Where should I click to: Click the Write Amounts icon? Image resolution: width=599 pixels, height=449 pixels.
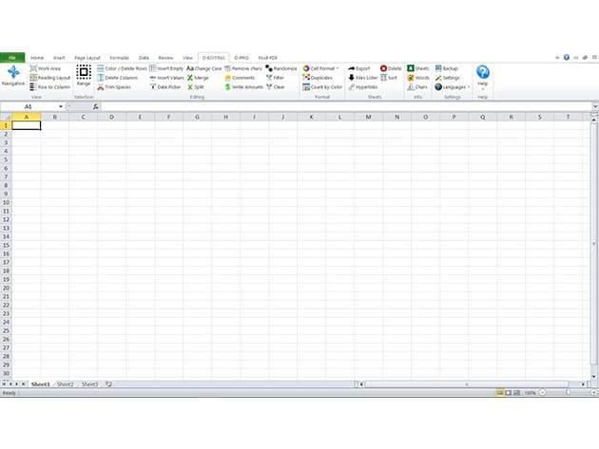click(x=244, y=86)
